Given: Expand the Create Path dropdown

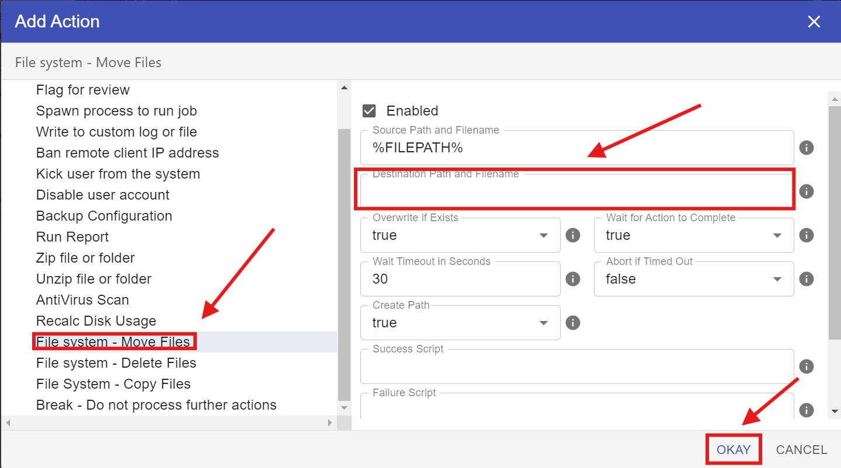Looking at the screenshot, I should click(x=460, y=323).
